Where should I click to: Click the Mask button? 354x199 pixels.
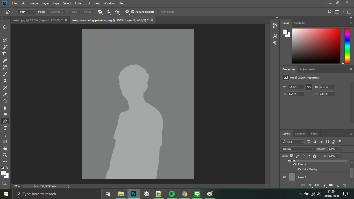74,12
